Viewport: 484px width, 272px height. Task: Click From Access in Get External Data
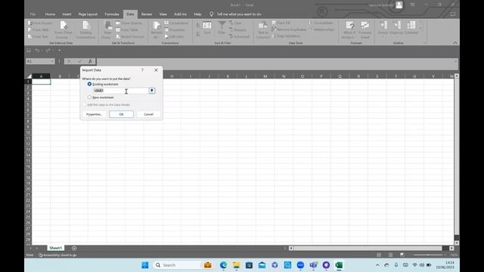[x=40, y=23]
